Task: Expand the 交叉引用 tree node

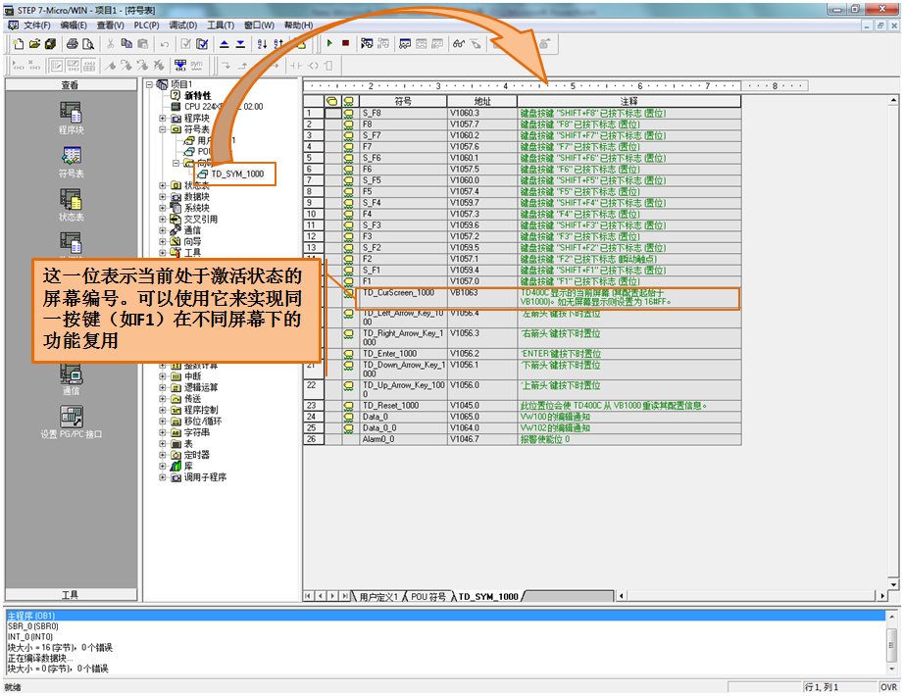Action: point(163,220)
